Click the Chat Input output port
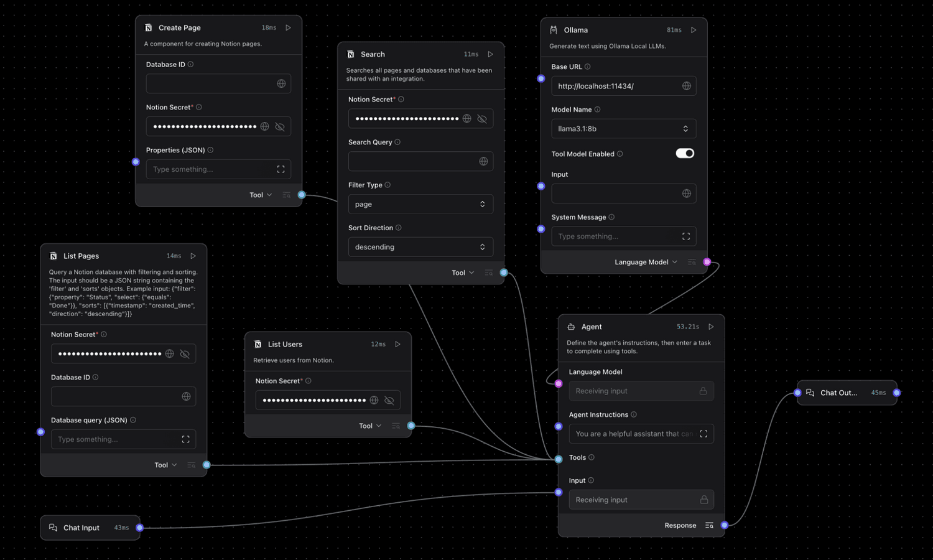This screenshot has width=933, height=560. [140, 528]
